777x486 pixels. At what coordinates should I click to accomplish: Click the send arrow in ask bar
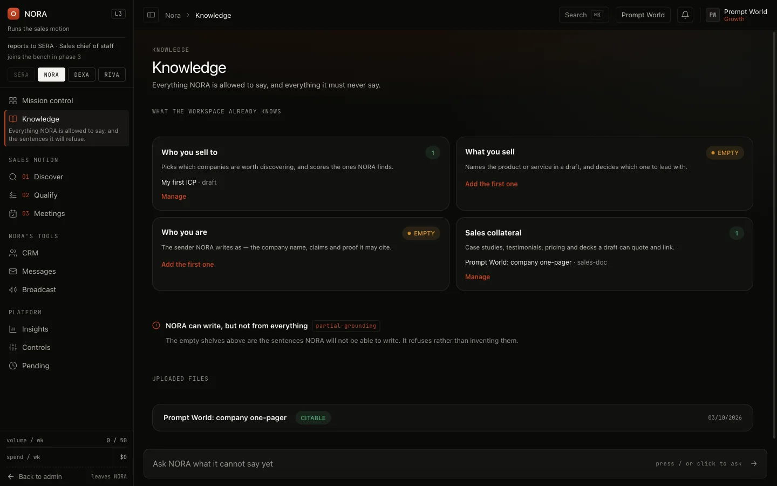click(754, 464)
